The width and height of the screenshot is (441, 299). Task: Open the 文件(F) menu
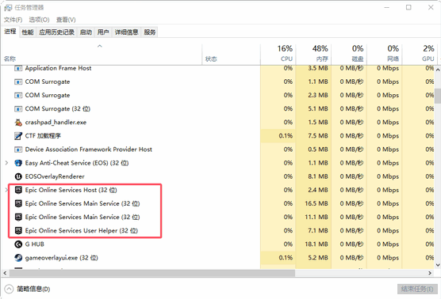[x=13, y=20]
